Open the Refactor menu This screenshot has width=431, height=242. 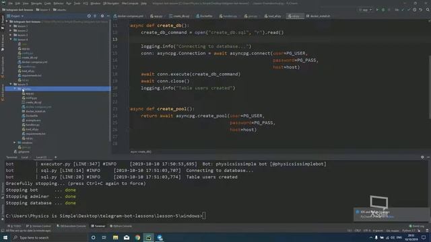tap(59, 3)
